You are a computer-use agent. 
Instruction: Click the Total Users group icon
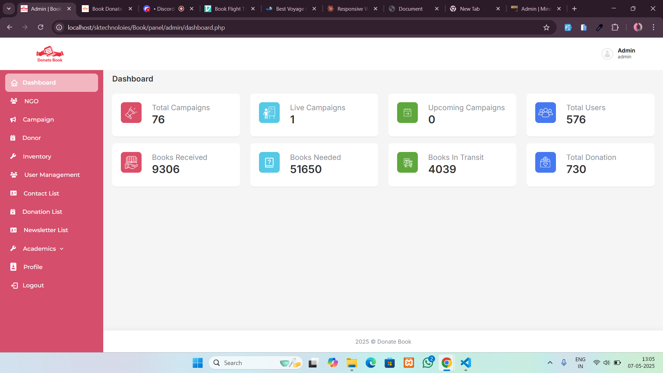(546, 113)
